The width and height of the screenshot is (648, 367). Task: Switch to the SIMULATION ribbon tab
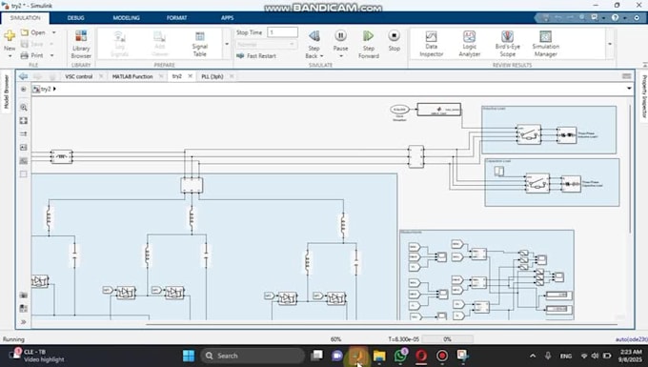pos(25,18)
